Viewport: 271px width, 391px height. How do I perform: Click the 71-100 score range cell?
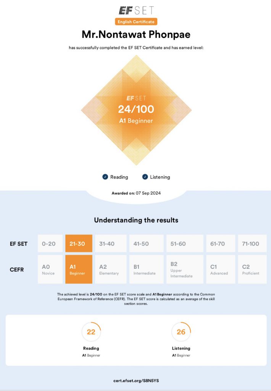tap(252, 244)
